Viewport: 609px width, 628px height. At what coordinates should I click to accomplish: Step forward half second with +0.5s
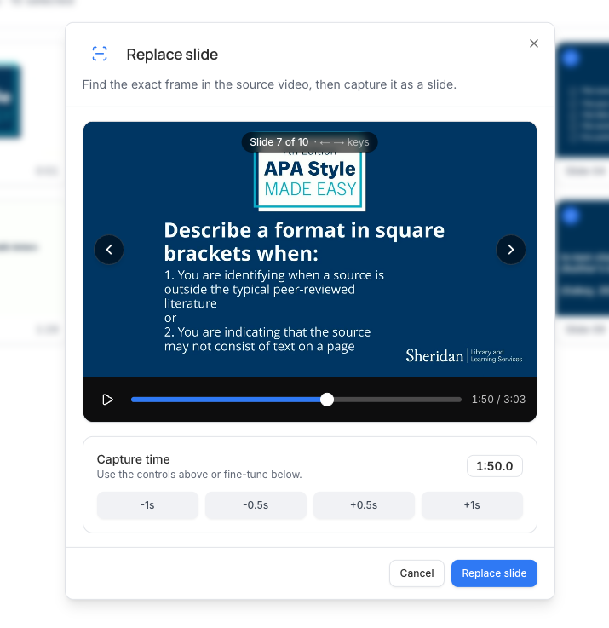364,505
